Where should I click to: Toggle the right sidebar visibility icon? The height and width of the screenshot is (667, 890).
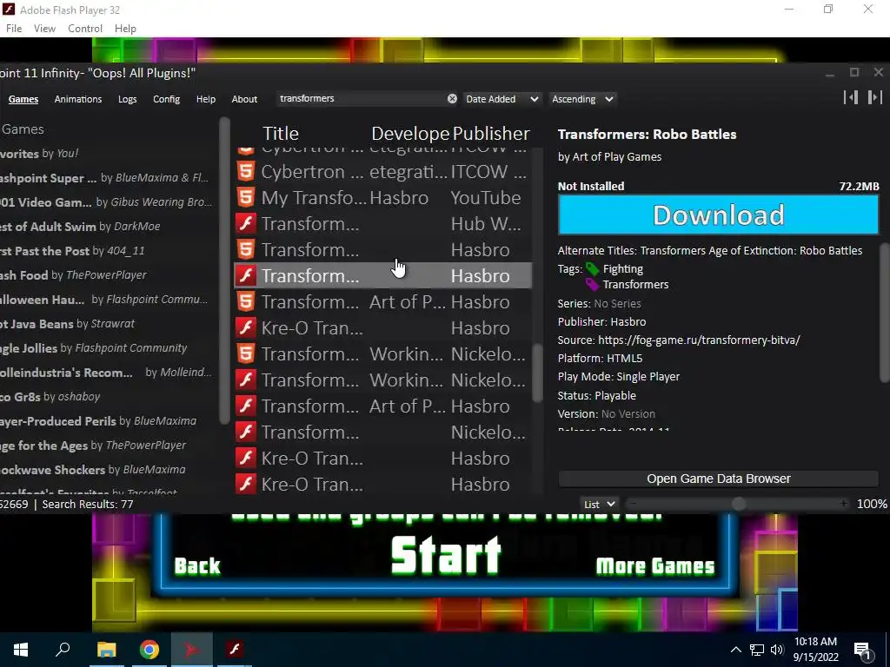point(874,97)
